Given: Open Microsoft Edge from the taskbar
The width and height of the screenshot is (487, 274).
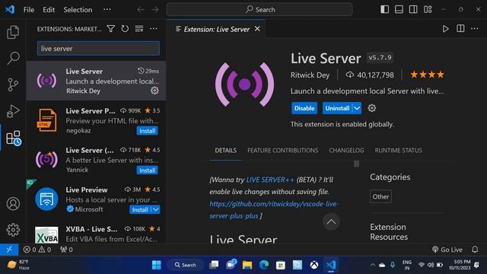Looking at the screenshot, I should click(x=264, y=265).
